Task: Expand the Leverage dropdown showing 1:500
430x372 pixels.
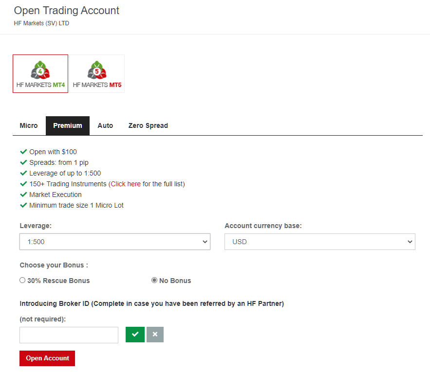Action: pyautogui.click(x=115, y=242)
